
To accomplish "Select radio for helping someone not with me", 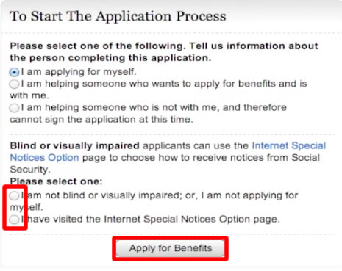I will 14,108.
